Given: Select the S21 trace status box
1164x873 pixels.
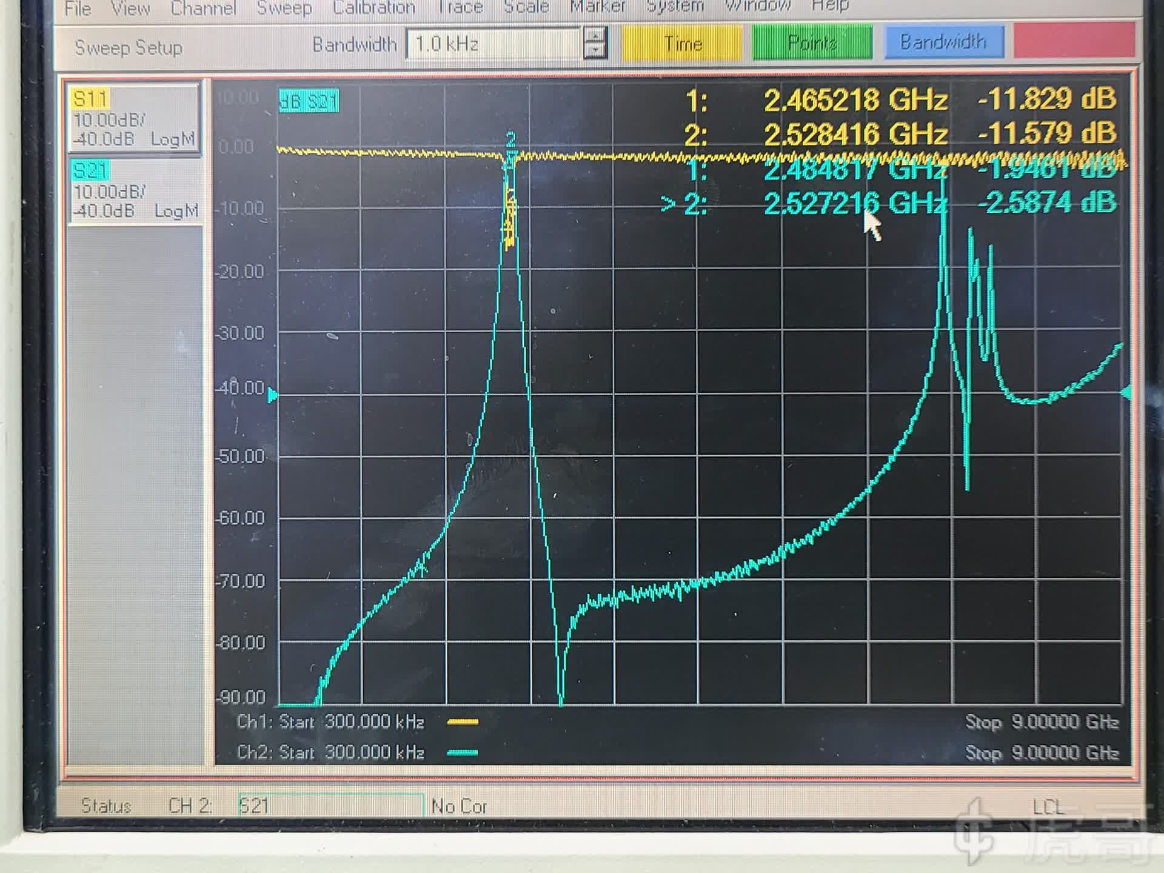Looking at the screenshot, I should tap(135, 190).
